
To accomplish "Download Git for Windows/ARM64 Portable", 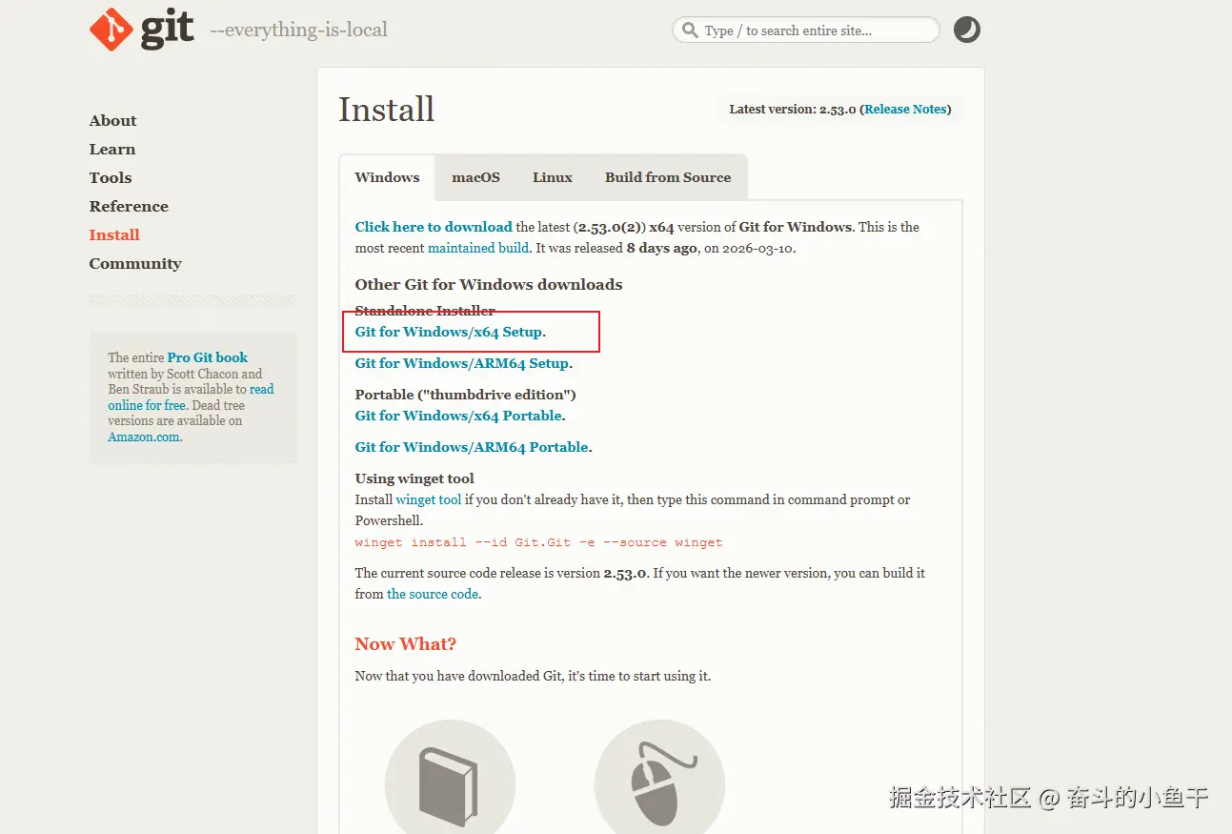I will 472,447.
